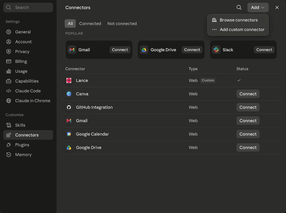Click the Gmail logo in Popular card
The image size is (286, 213).
(x=72, y=50)
